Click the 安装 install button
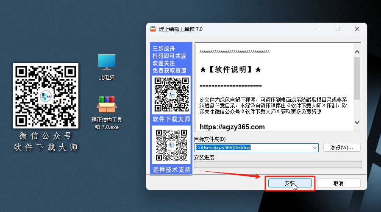381x212 pixels. point(290,183)
